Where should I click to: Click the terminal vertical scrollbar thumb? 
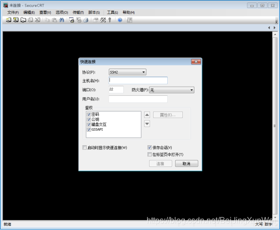275,126
